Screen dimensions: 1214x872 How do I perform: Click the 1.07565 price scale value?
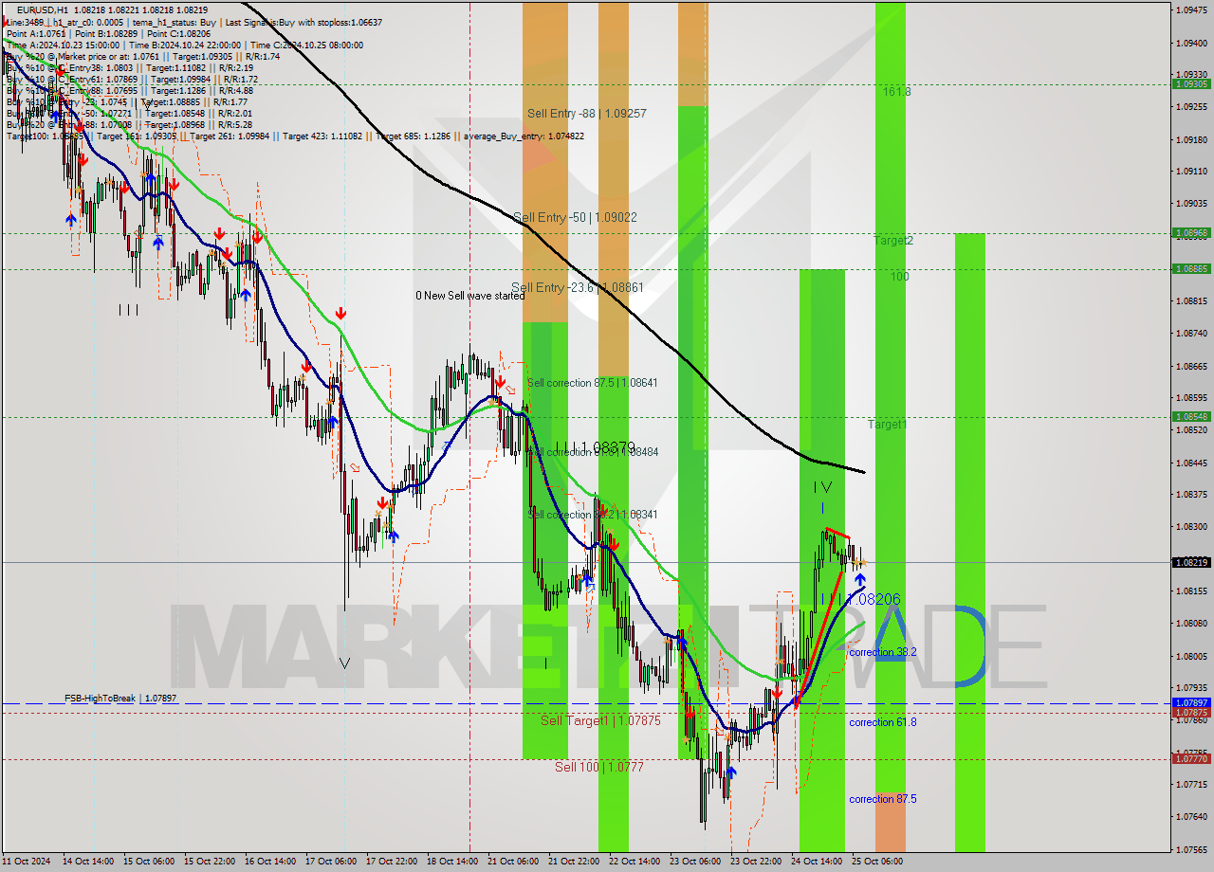[x=1192, y=849]
